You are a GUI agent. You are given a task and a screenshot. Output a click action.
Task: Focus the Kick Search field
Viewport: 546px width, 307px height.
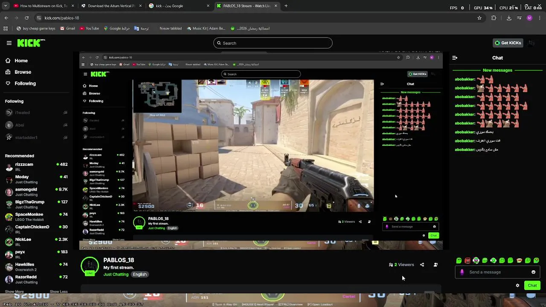[273, 43]
